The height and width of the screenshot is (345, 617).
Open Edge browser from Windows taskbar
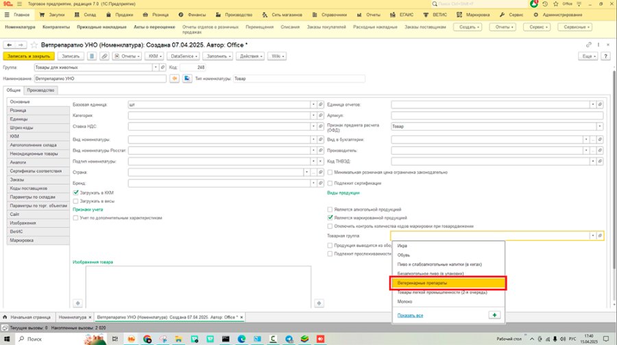click(241, 339)
